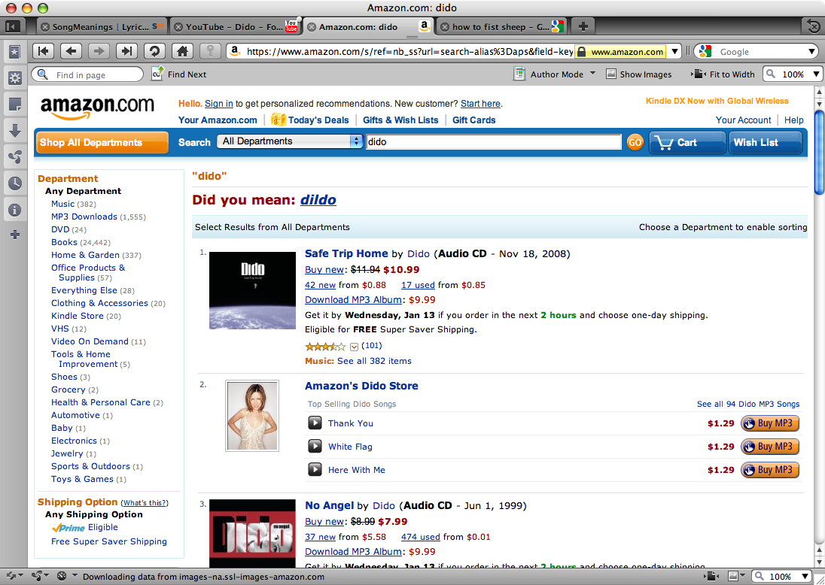Viewport: 825px width, 585px height.
Task: Play the White Flag song preview
Action: [315, 446]
